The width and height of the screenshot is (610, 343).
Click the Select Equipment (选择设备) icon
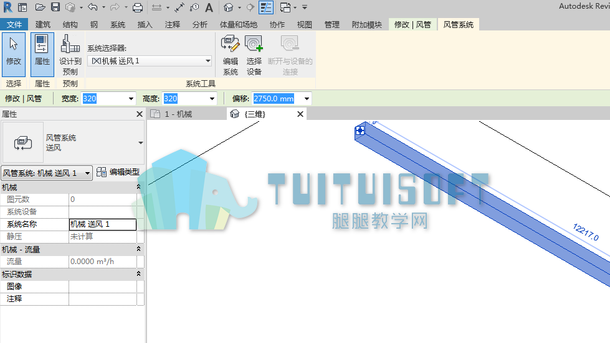(254, 55)
